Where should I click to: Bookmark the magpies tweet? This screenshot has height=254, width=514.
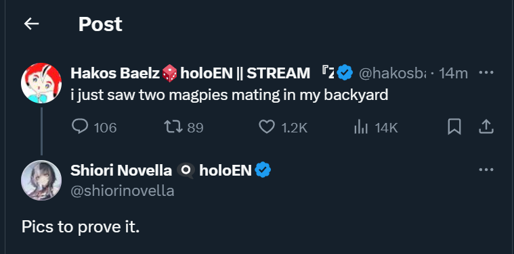[454, 127]
